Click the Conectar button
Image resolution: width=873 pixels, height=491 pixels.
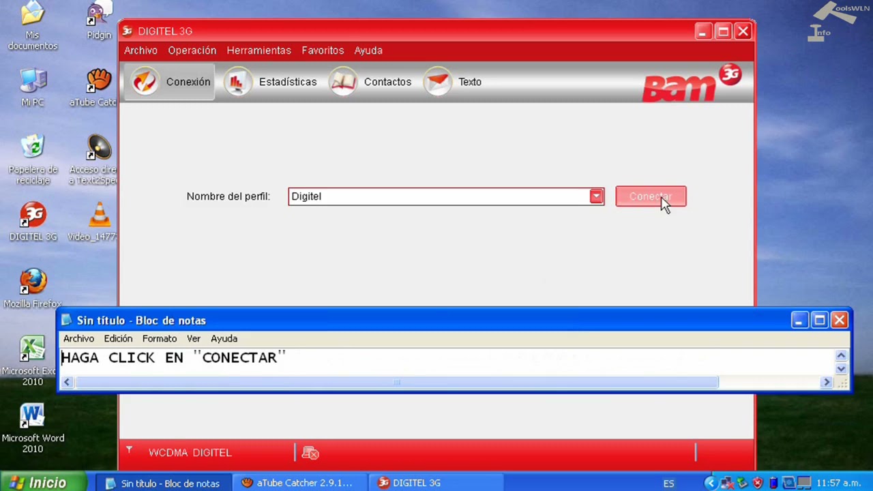pyautogui.click(x=651, y=196)
